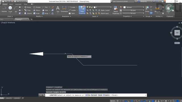Select the Arc tool
Viewport: 182px width, 102px height.
(16, 9)
